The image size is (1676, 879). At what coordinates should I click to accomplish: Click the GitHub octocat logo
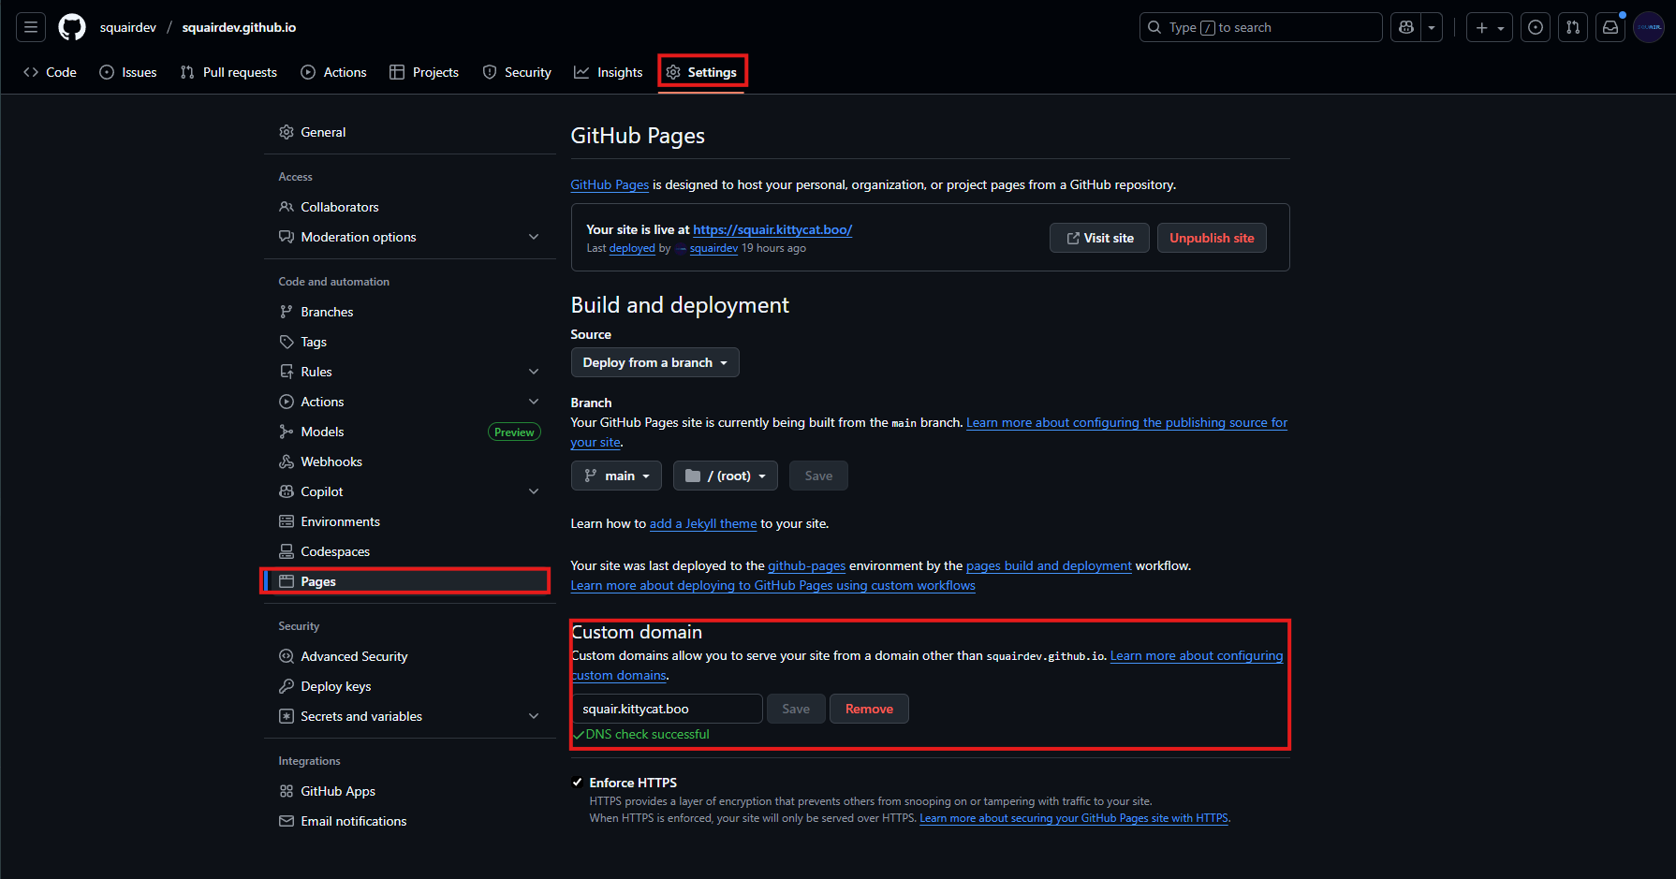(71, 26)
